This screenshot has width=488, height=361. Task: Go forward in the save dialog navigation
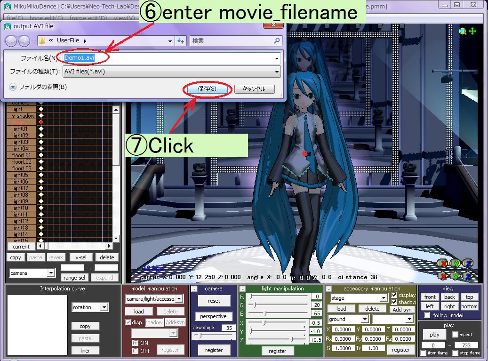(24, 41)
